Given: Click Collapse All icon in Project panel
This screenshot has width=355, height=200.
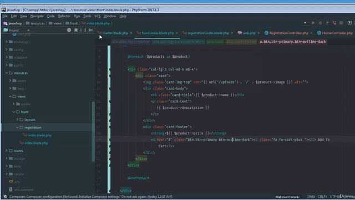Looking at the screenshot, I should pos(76,30).
